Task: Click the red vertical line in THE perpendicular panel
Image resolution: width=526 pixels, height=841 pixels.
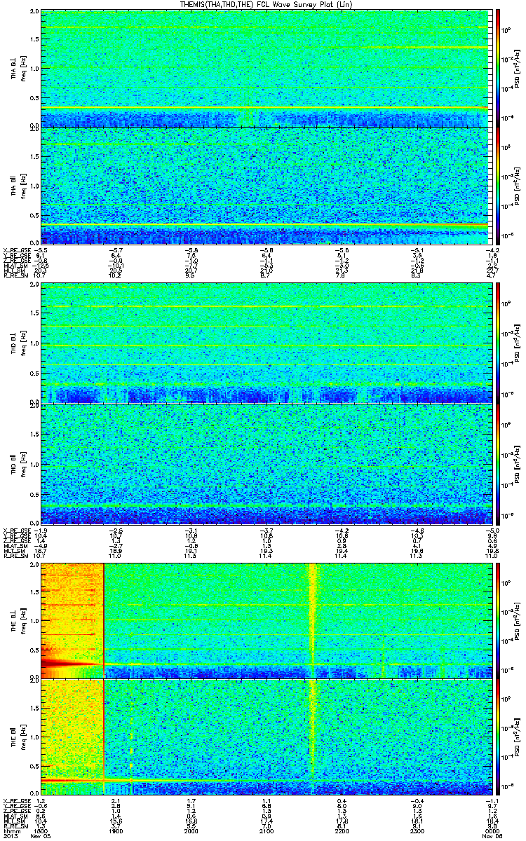Action: [104, 620]
